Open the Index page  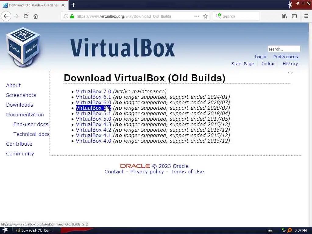(x=268, y=64)
